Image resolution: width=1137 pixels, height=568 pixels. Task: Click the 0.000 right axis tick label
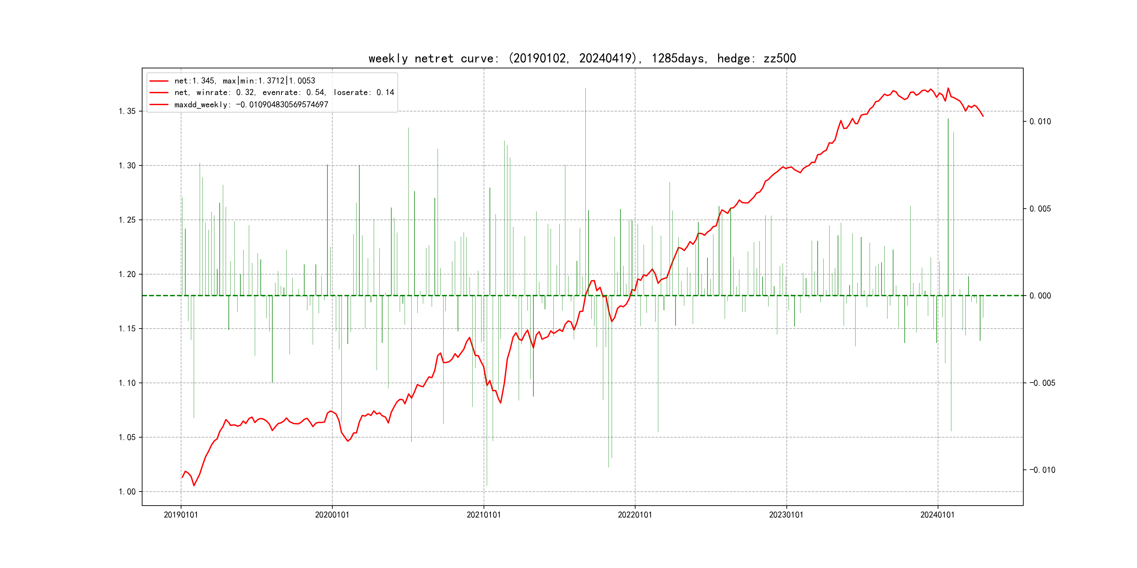point(1040,296)
